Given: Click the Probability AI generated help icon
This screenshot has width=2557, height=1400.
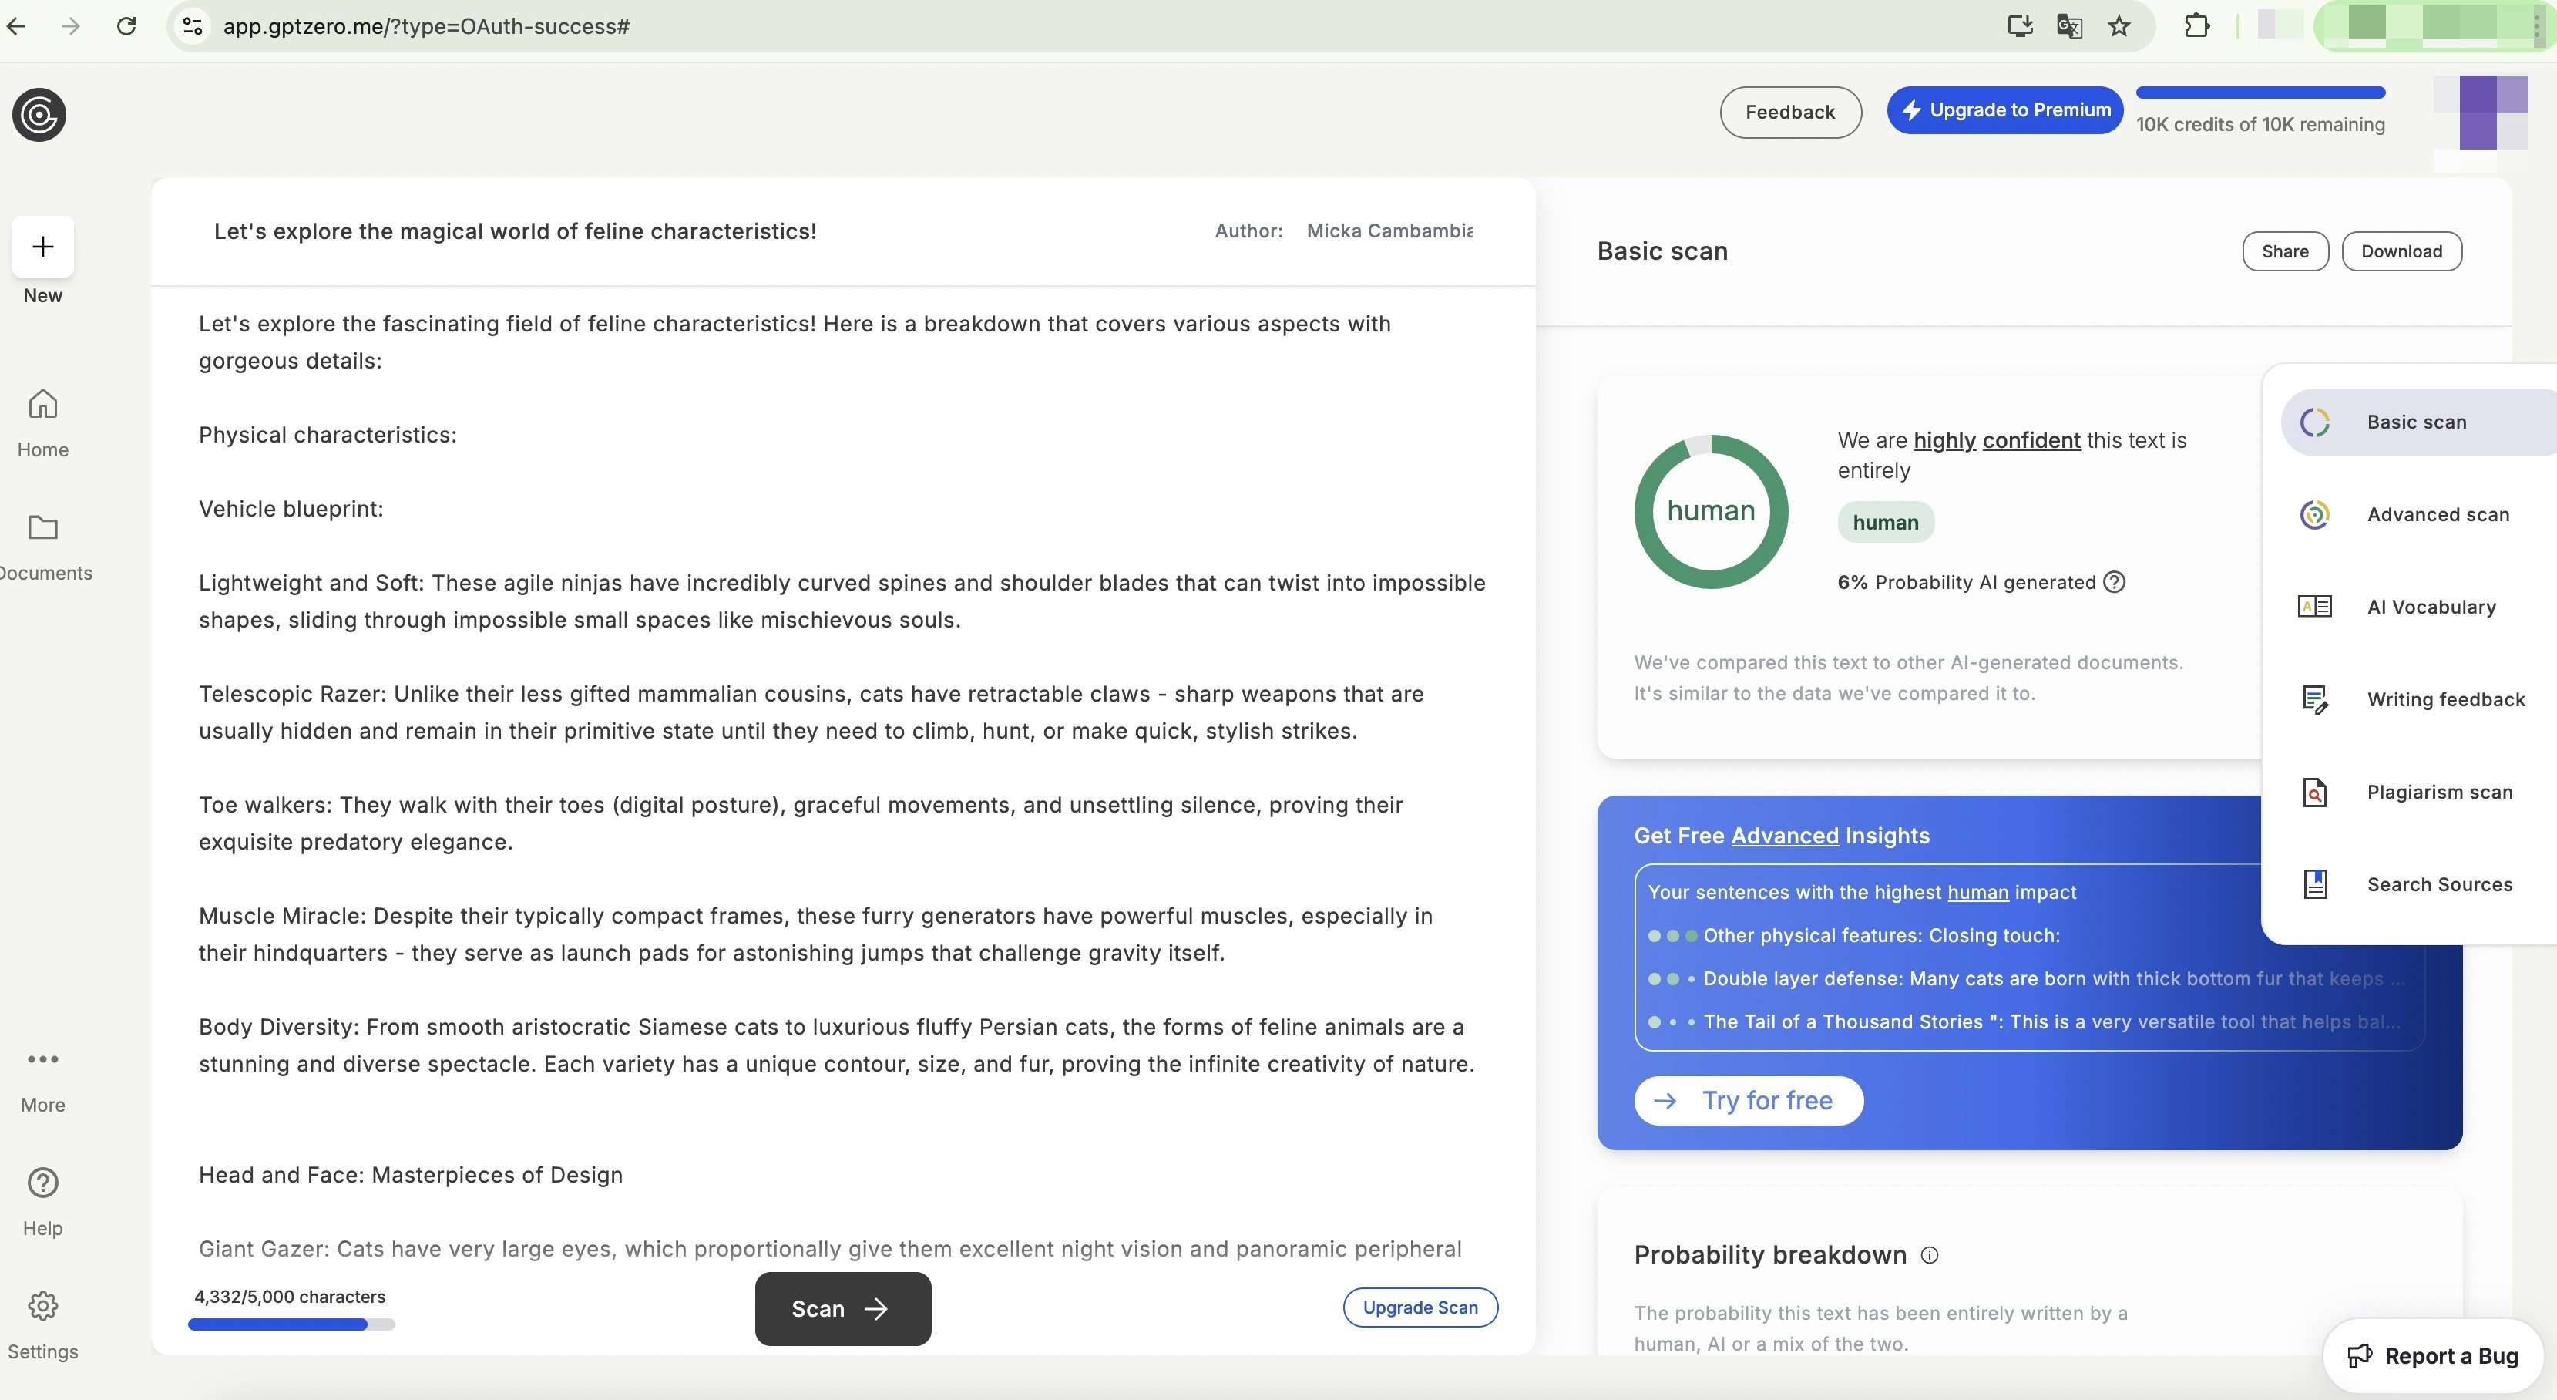Looking at the screenshot, I should [x=2115, y=582].
